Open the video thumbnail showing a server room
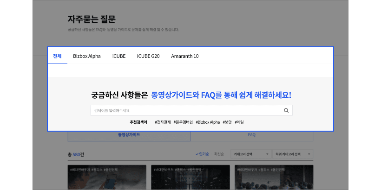 (190, 177)
